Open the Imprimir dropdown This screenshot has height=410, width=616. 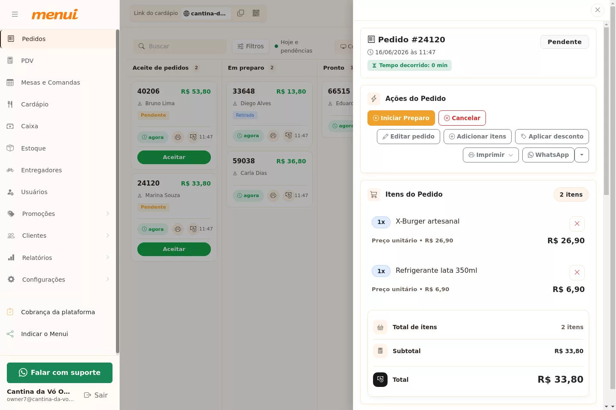tap(491, 155)
